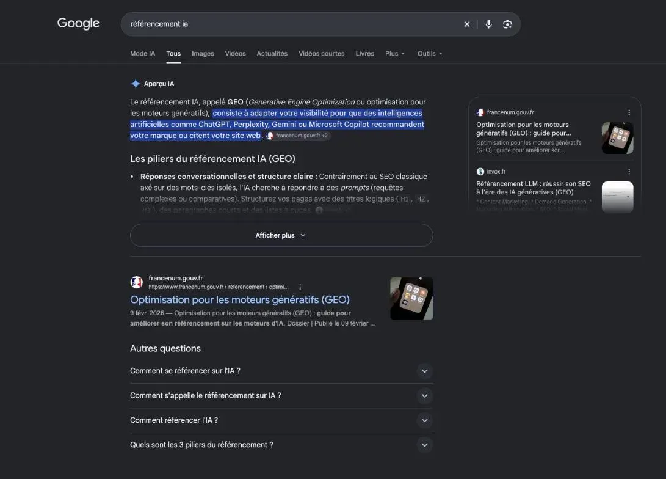Viewport: 666px width, 479px height.
Task: Click the invox.fr favicon in the sidebar card
Action: pyautogui.click(x=480, y=172)
